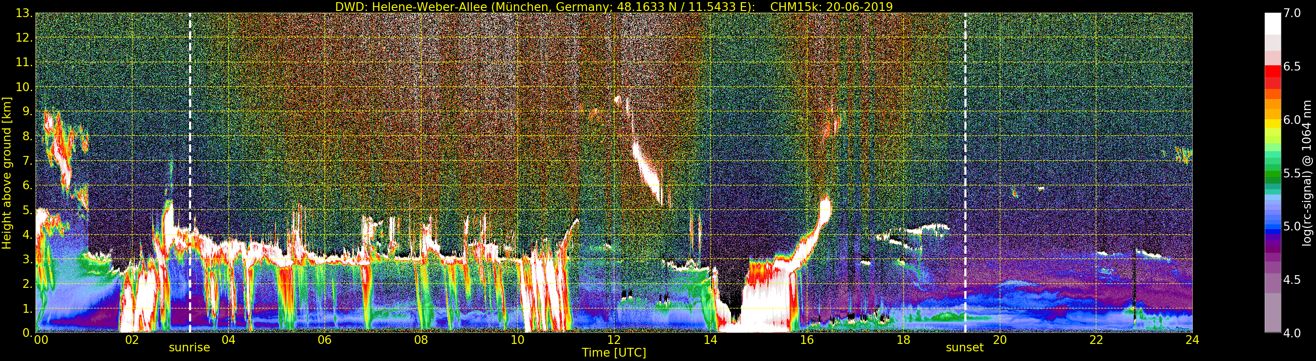Click the white band at the colorbar top
Viewport: 1316px width, 361px height.
[1273, 24]
